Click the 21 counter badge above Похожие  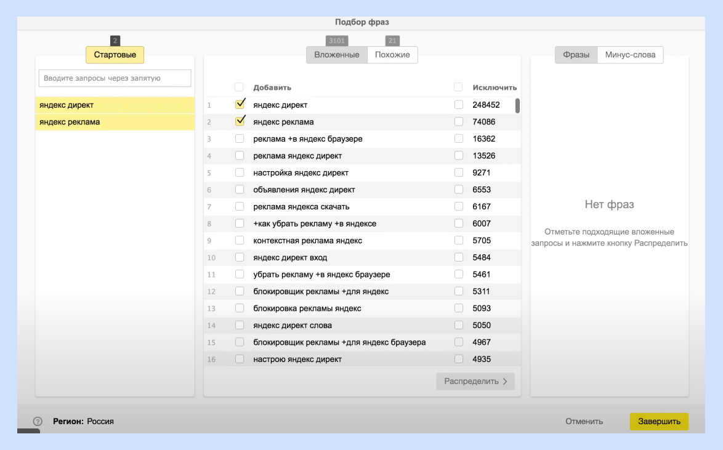coord(392,41)
